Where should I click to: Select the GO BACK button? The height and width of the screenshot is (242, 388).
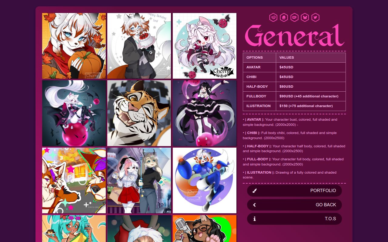point(294,205)
